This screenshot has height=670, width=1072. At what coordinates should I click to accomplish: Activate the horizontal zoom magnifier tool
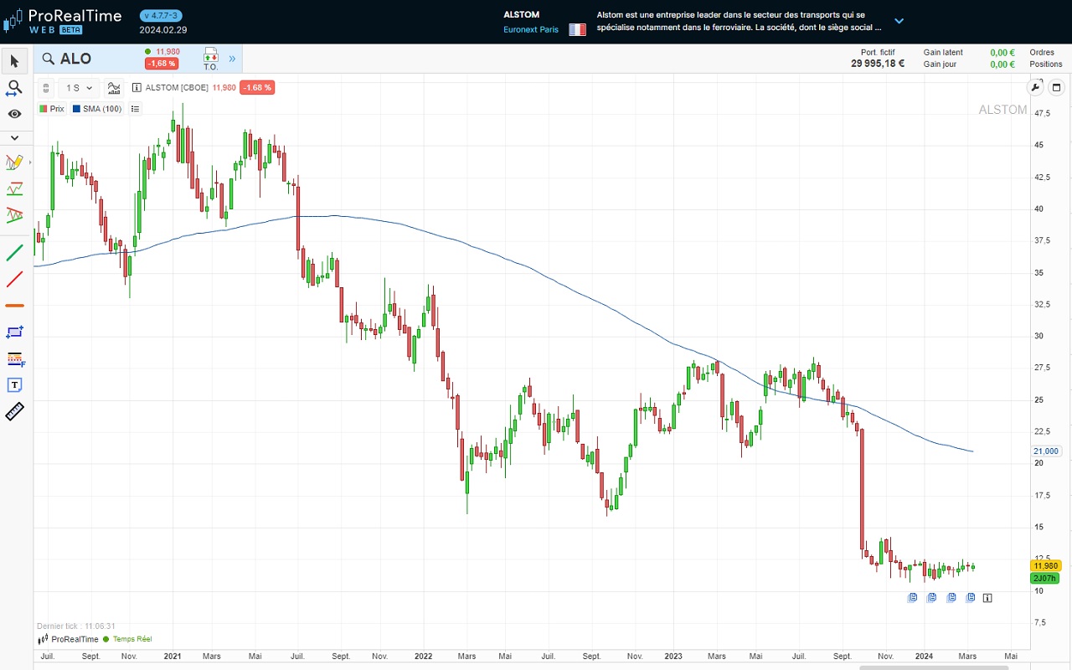14,88
